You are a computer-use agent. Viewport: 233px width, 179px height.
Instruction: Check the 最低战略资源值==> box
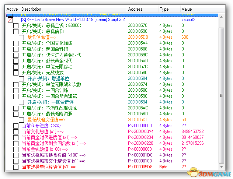(x=21, y=120)
